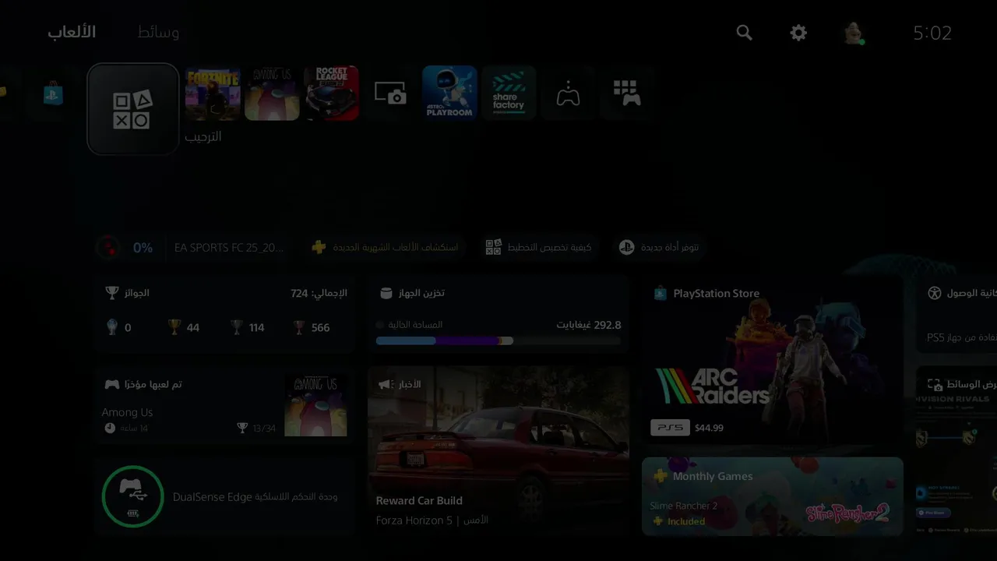Click the ARC Raiders $44.99 price
Viewport: 997px width, 561px height.
709,428
